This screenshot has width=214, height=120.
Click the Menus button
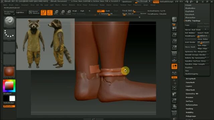(x=156, y=2)
